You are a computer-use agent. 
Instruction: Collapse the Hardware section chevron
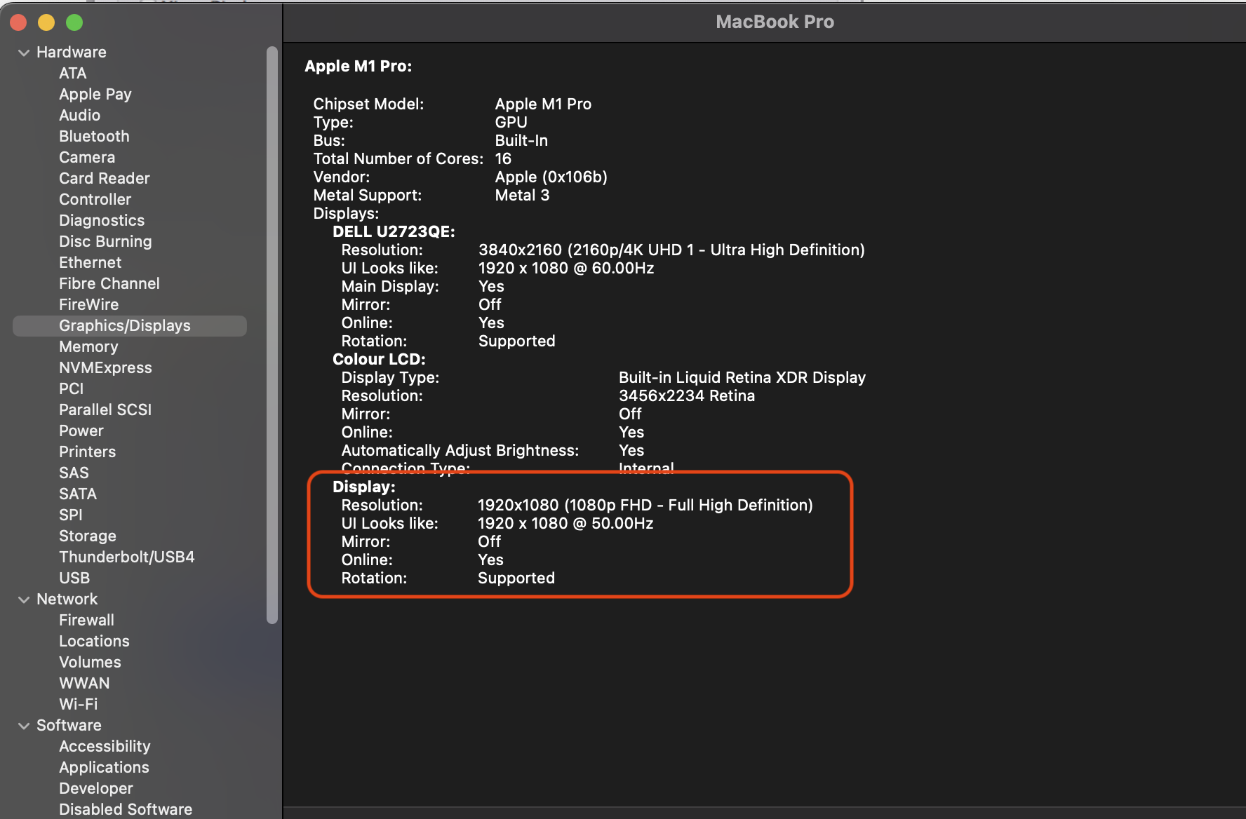click(x=24, y=53)
